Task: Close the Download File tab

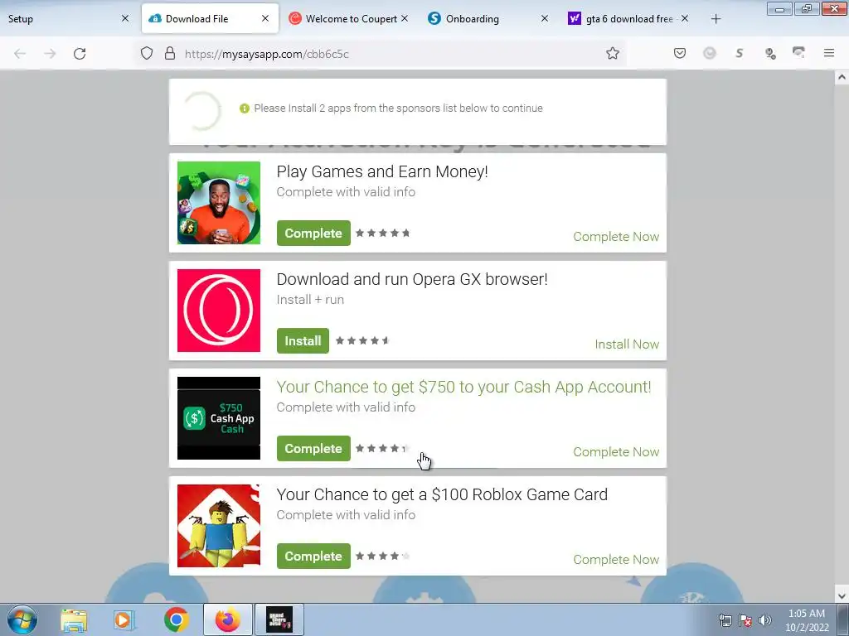Action: click(x=265, y=18)
